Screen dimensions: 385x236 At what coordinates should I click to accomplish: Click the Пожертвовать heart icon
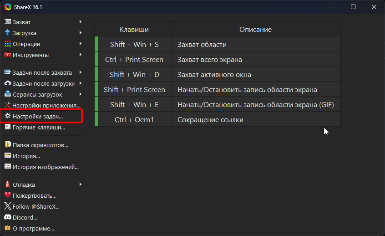(8, 195)
